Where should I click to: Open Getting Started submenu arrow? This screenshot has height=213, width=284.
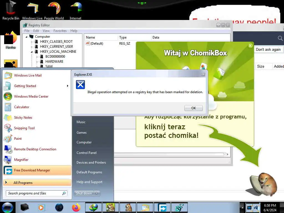coord(68,86)
